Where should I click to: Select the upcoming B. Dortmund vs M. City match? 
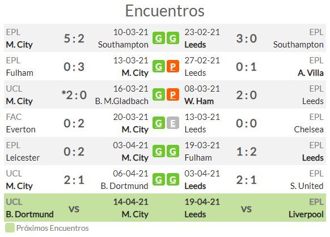coord(78,208)
